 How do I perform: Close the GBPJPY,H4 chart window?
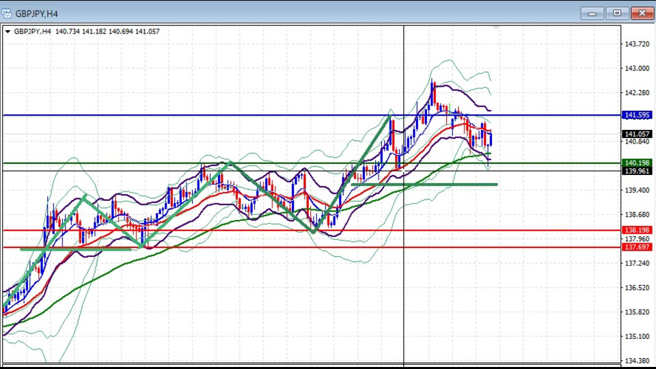pyautogui.click(x=642, y=14)
